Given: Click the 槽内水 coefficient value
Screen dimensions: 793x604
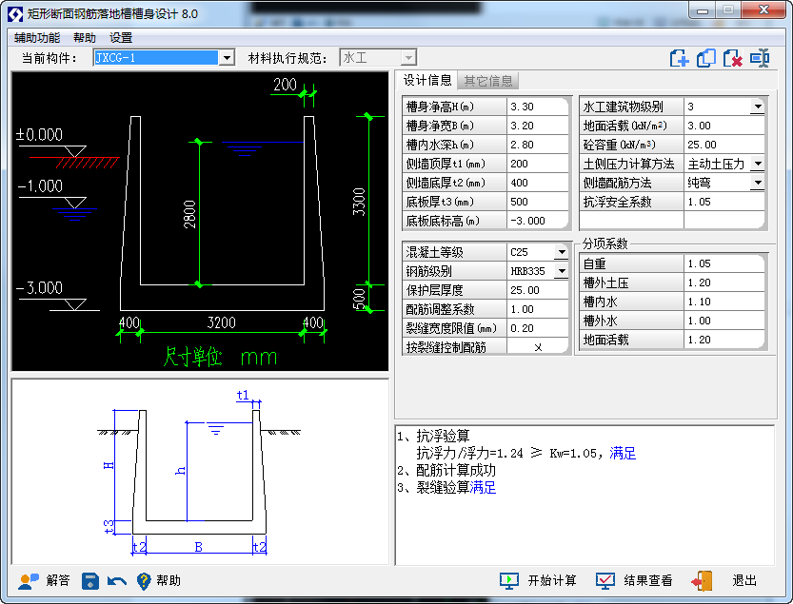Looking at the screenshot, I should pyautogui.click(x=724, y=302).
